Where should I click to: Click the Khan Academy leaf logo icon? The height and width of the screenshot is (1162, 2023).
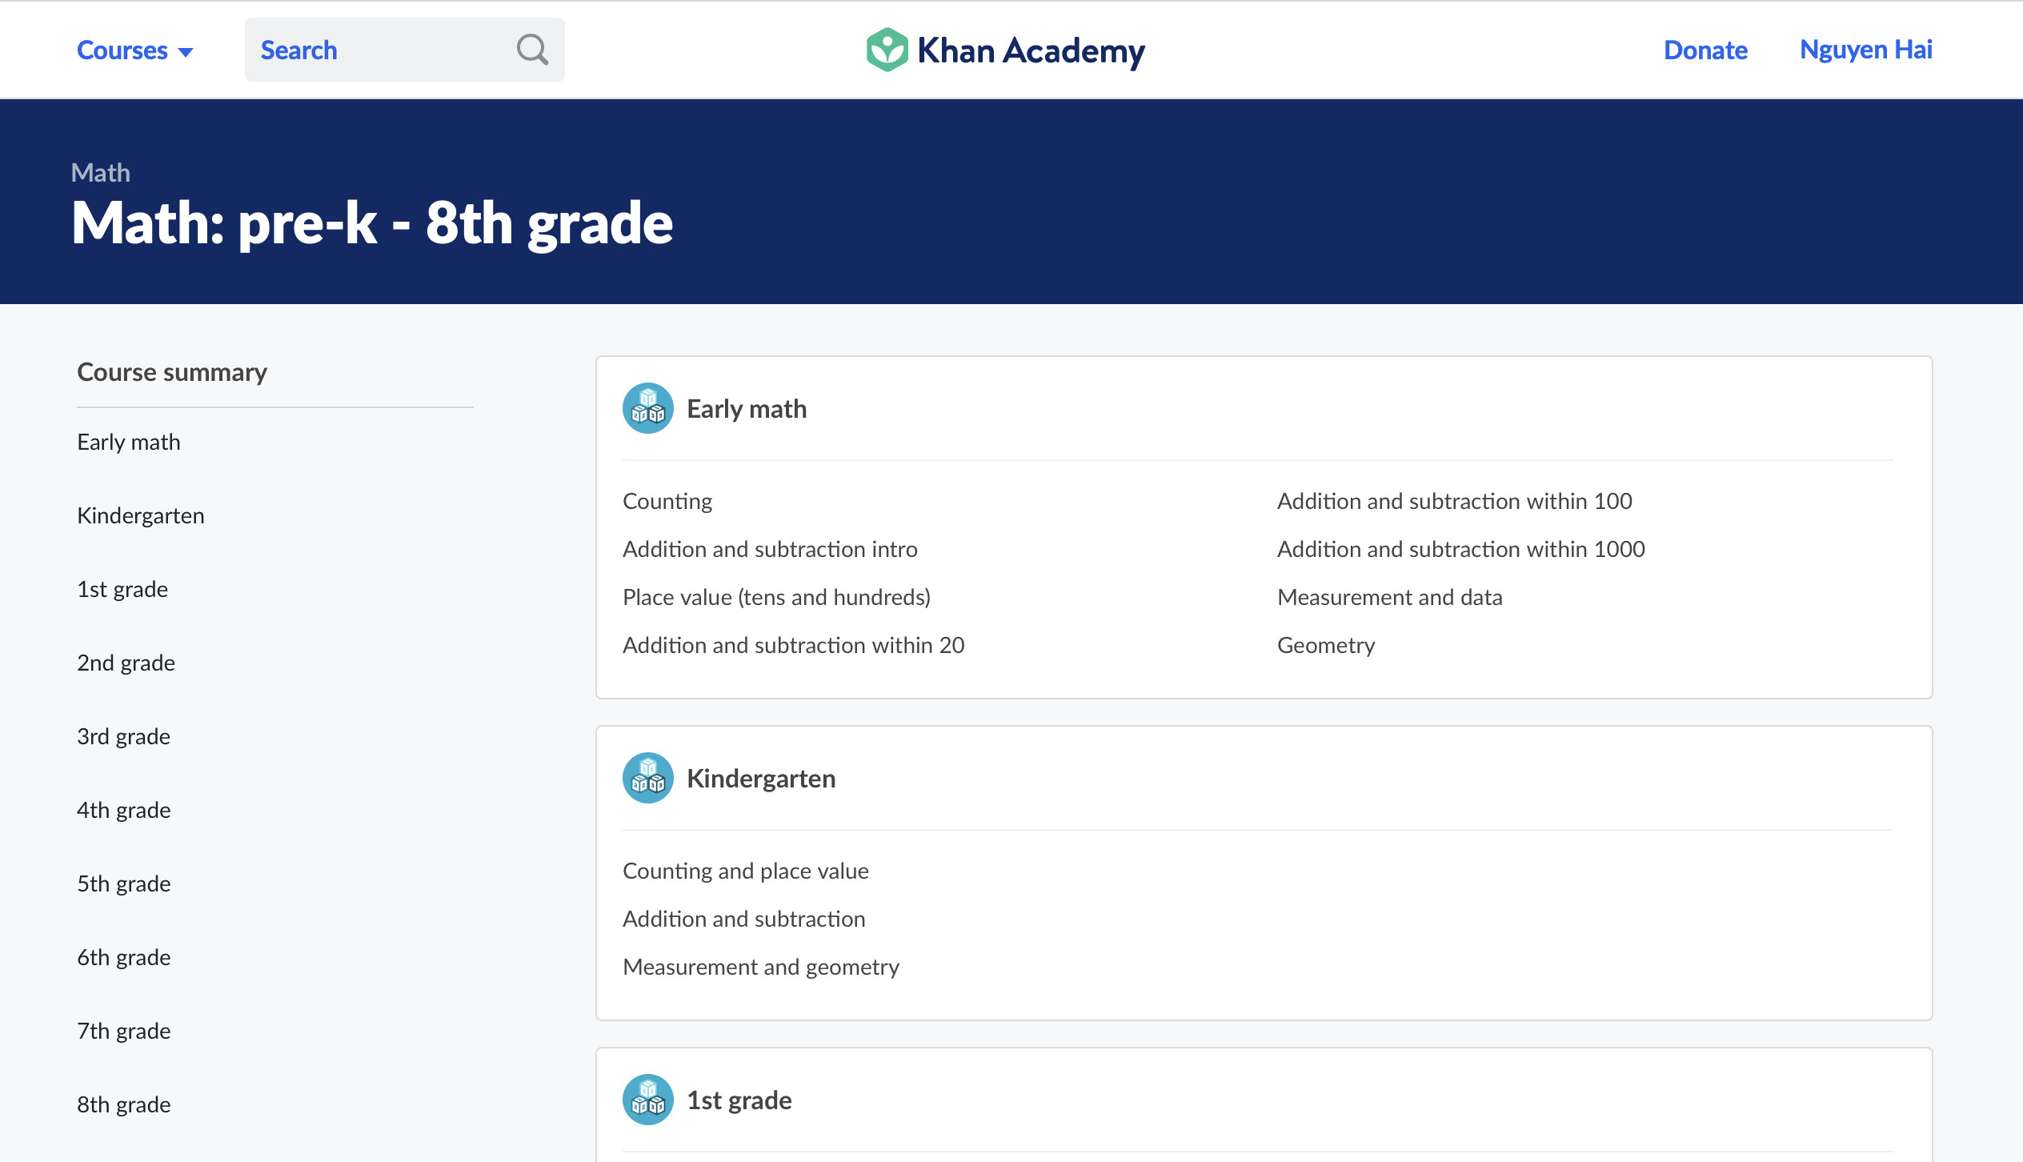tap(887, 50)
